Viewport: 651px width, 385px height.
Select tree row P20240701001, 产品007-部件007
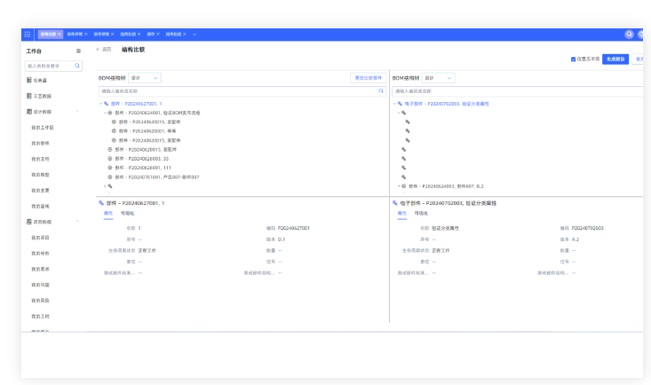point(157,177)
